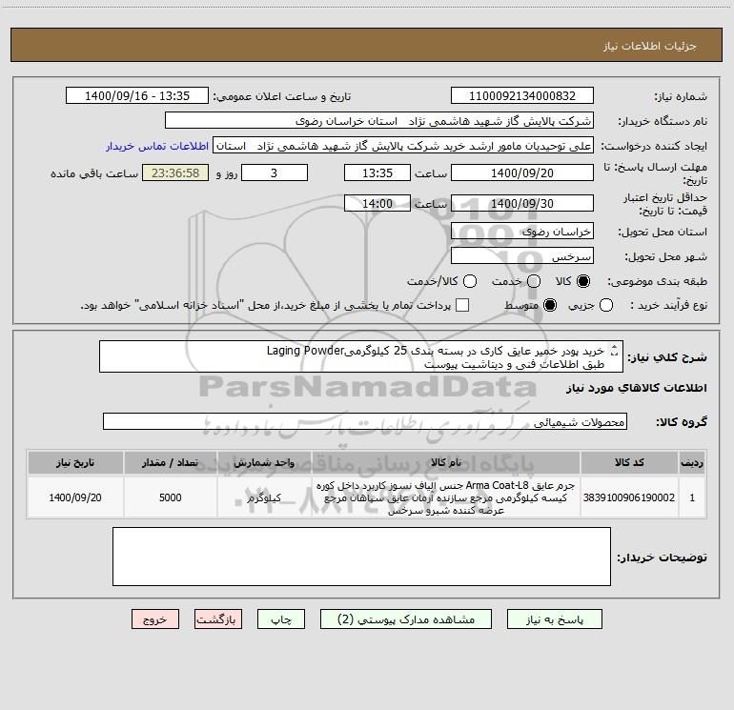734x710 pixels.
Task: Click the request creator field علی توحیدیان
Action: 403,146
